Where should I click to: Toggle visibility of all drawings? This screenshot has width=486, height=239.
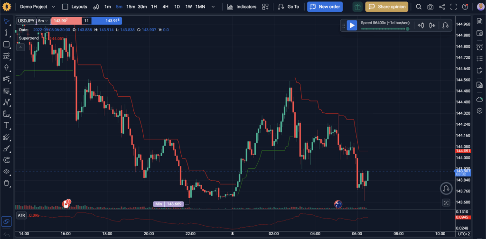click(x=6, y=172)
